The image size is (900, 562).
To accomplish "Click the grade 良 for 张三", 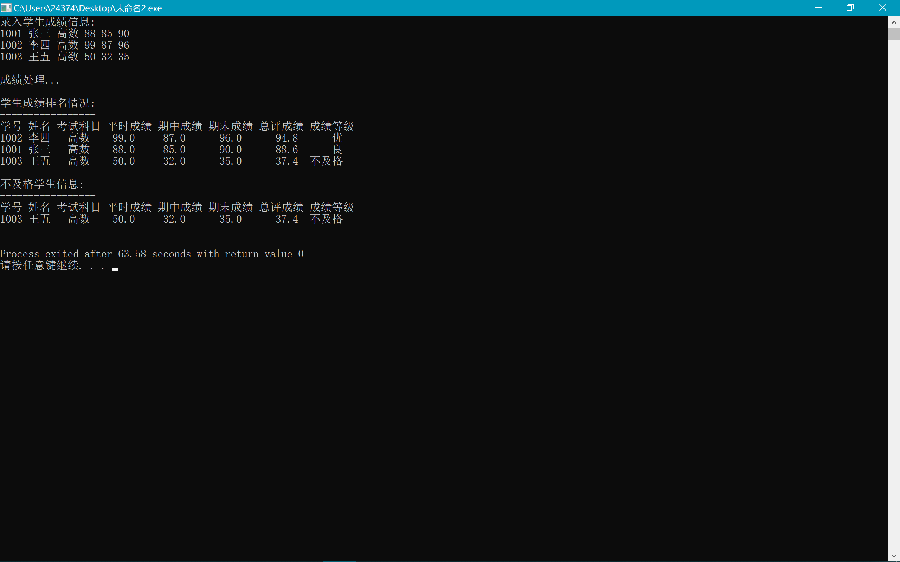I will pos(337,149).
